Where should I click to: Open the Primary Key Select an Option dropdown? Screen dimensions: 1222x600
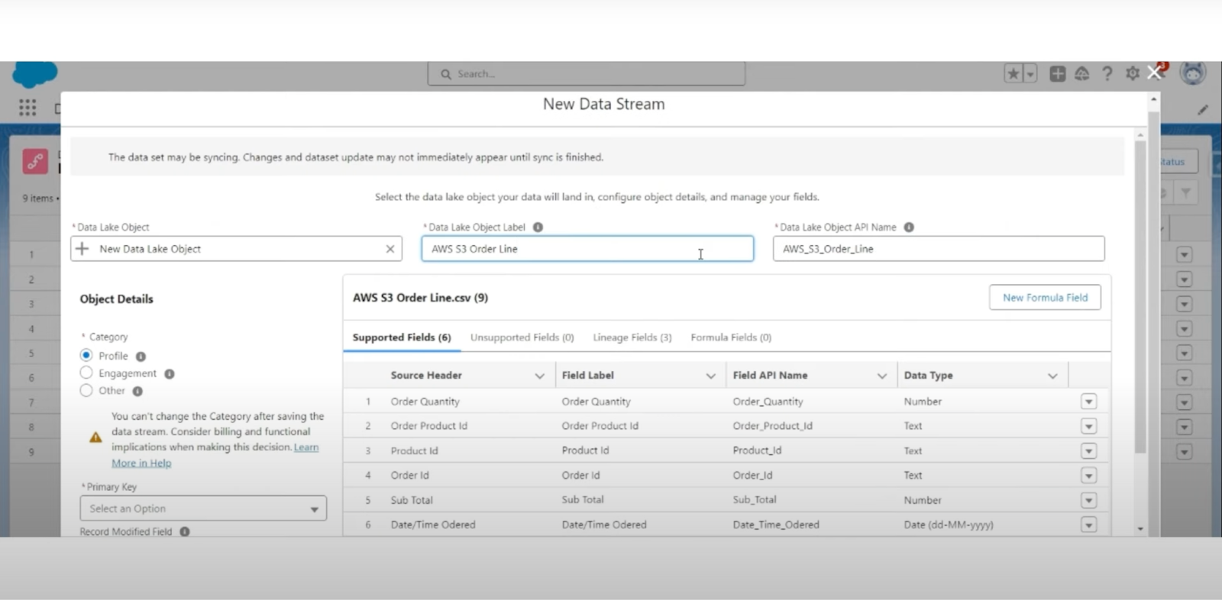click(x=203, y=508)
